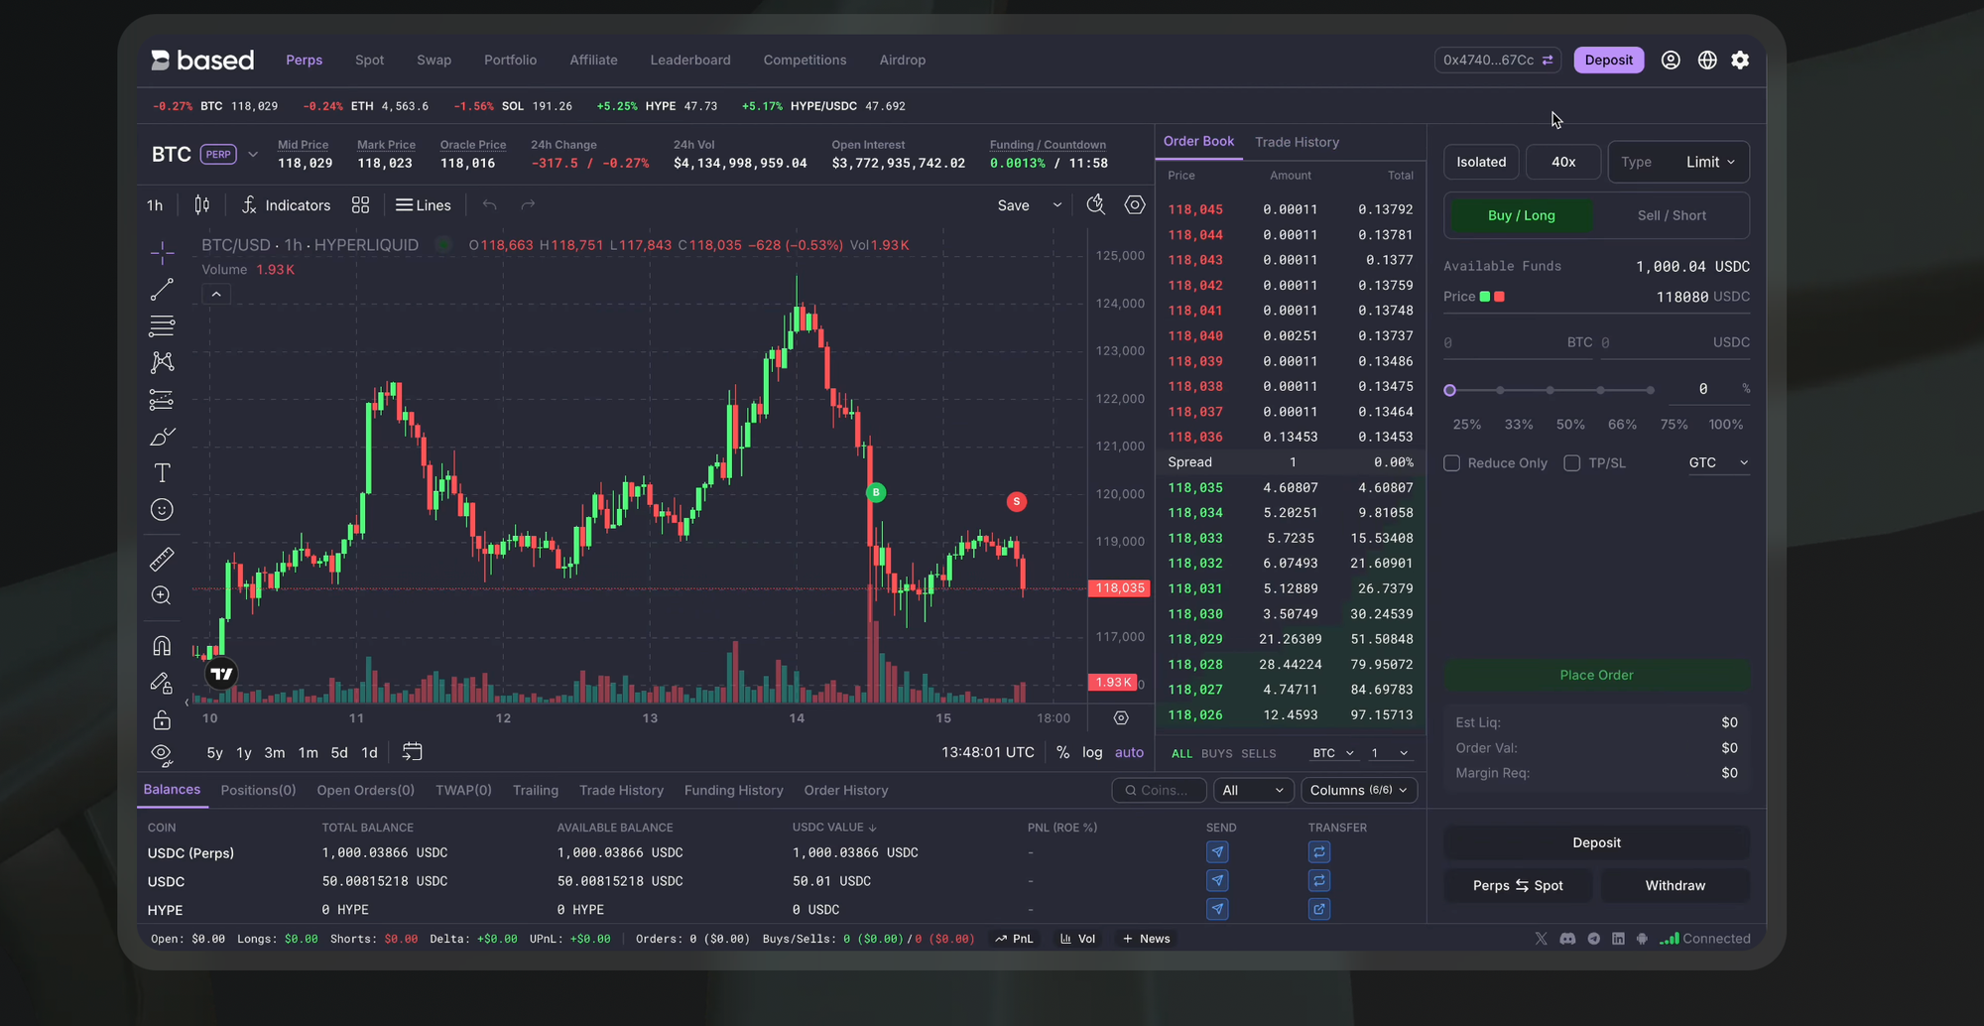Expand the GTC time-in-force dropdown
1984x1026 pixels.
point(1718,462)
